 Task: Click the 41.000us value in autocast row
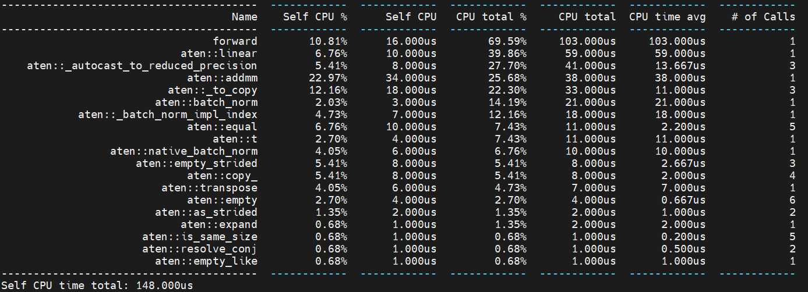(x=591, y=66)
